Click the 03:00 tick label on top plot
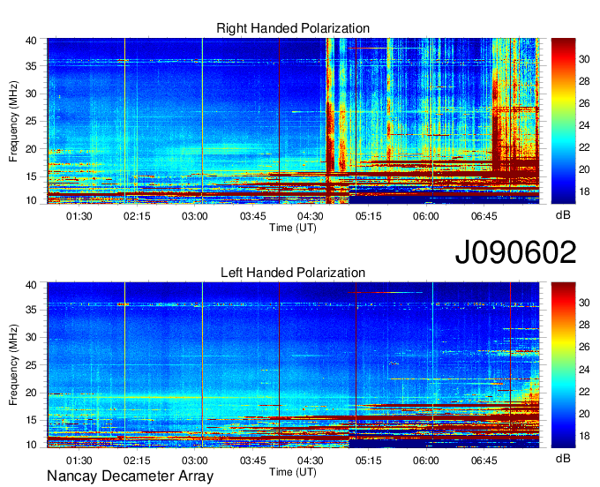 point(194,216)
